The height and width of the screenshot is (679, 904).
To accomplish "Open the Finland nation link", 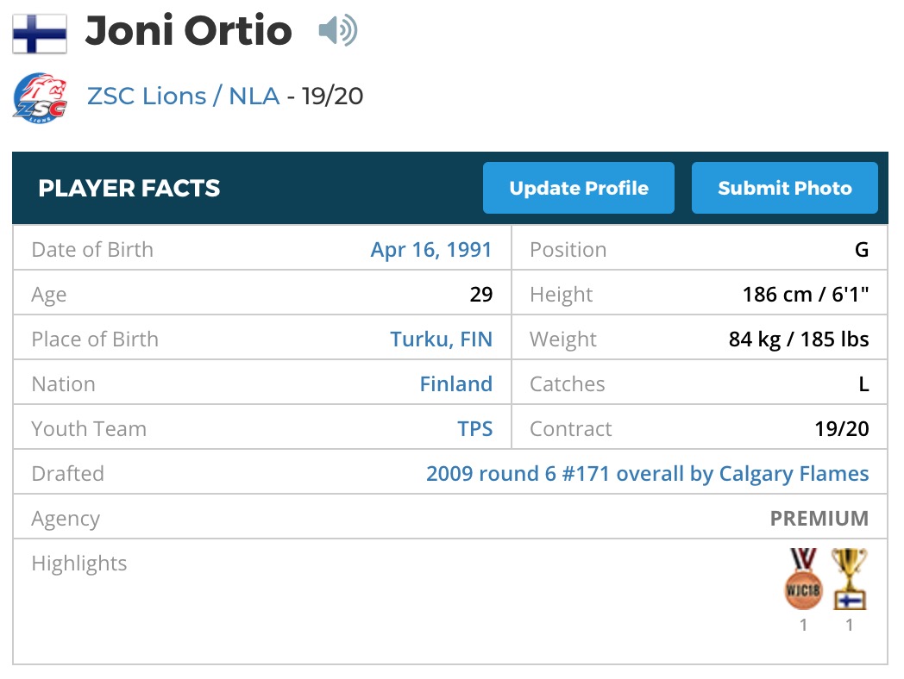I will pos(456,383).
